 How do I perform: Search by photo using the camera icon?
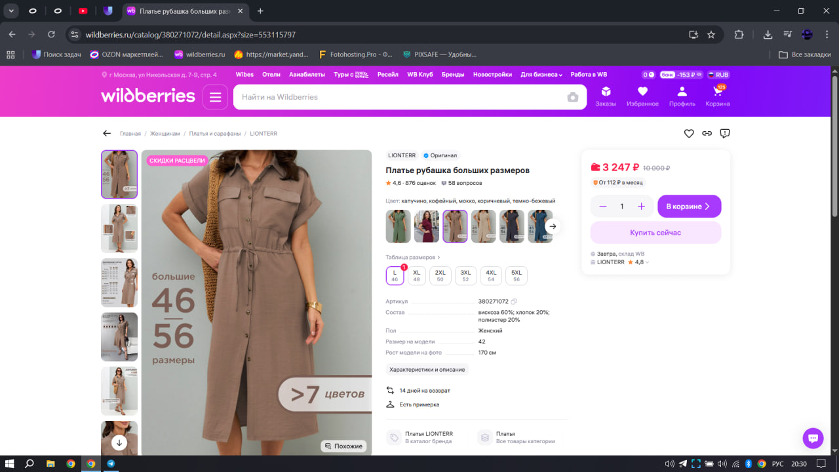(x=573, y=97)
